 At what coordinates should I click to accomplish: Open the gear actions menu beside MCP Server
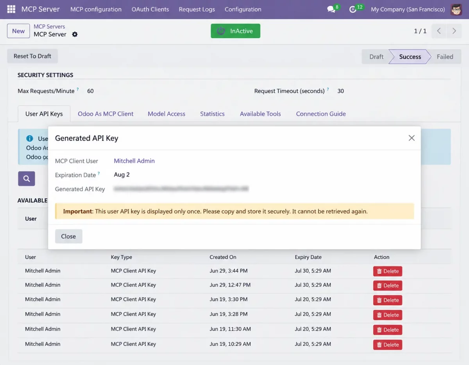75,34
